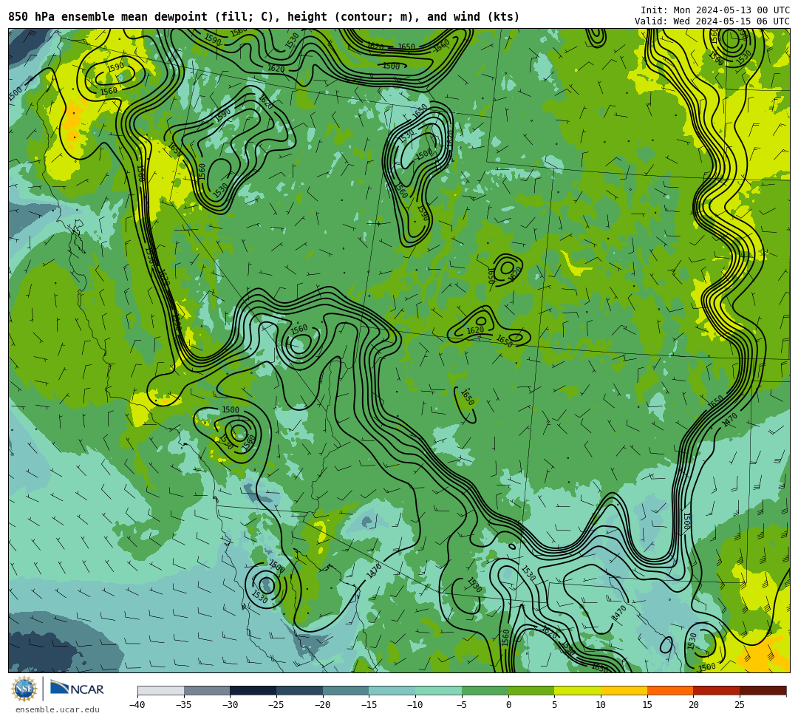
Task: Click the 20 colorbar tick label
Action: tap(694, 705)
